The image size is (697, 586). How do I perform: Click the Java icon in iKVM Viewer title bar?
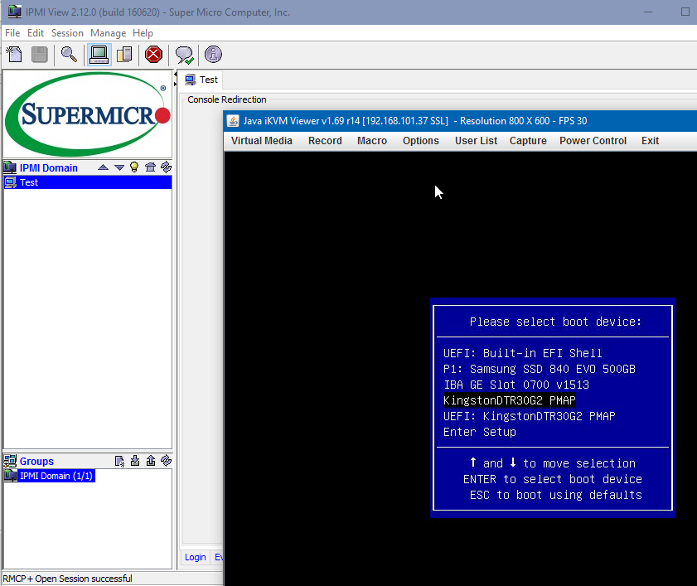coord(233,121)
